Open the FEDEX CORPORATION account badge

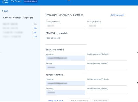(x=31, y=1)
